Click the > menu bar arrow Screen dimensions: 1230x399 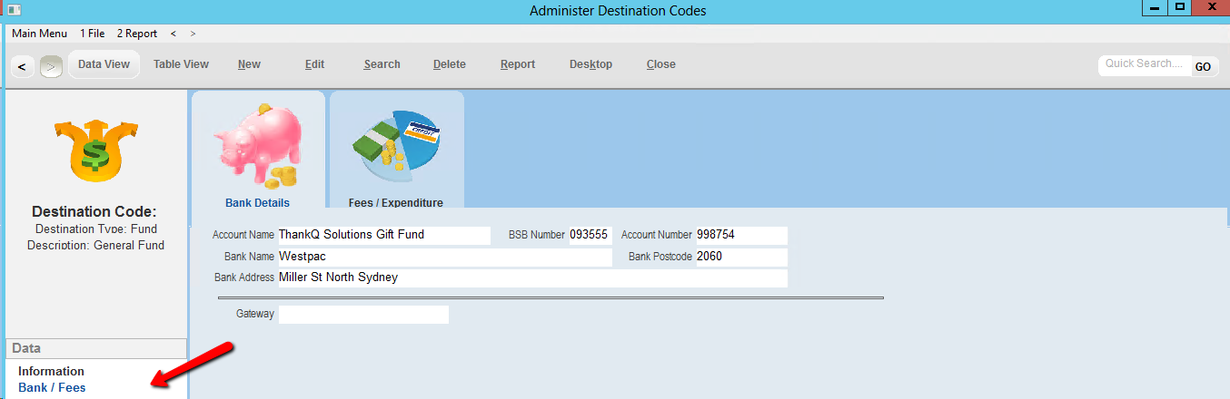click(x=193, y=34)
